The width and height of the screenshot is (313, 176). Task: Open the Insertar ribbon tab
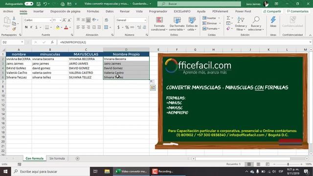coord(38,11)
